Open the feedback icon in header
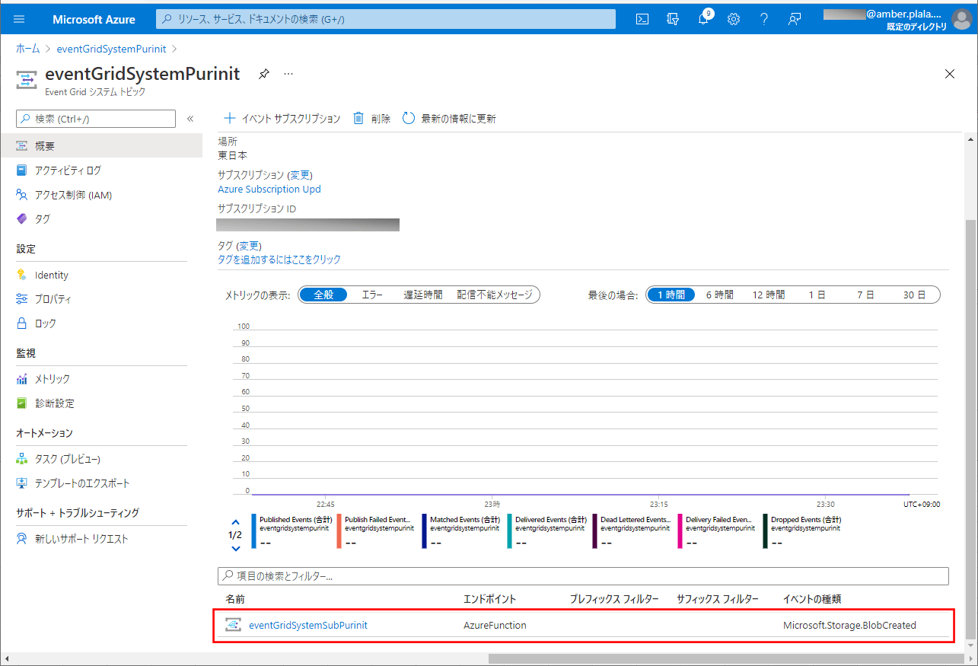978x666 pixels. 795,19
